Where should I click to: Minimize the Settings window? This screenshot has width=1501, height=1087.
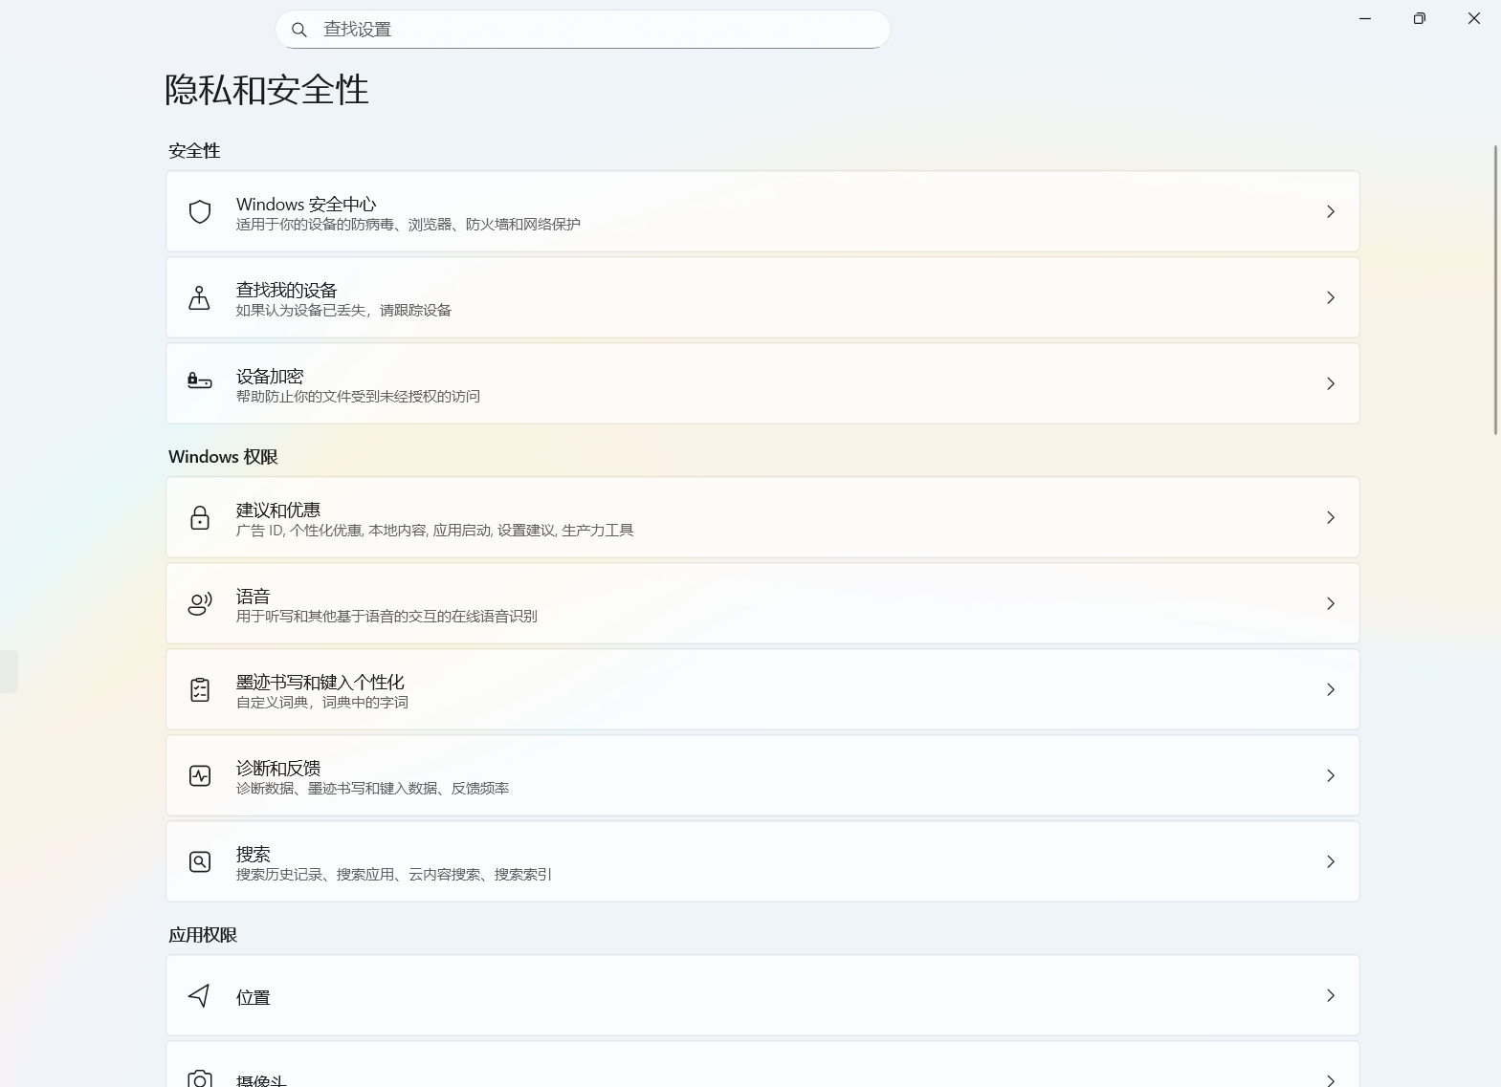(x=1365, y=19)
